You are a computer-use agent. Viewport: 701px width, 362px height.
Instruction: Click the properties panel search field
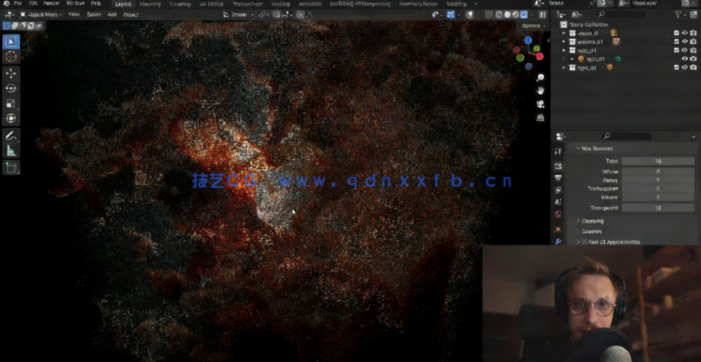click(x=626, y=136)
